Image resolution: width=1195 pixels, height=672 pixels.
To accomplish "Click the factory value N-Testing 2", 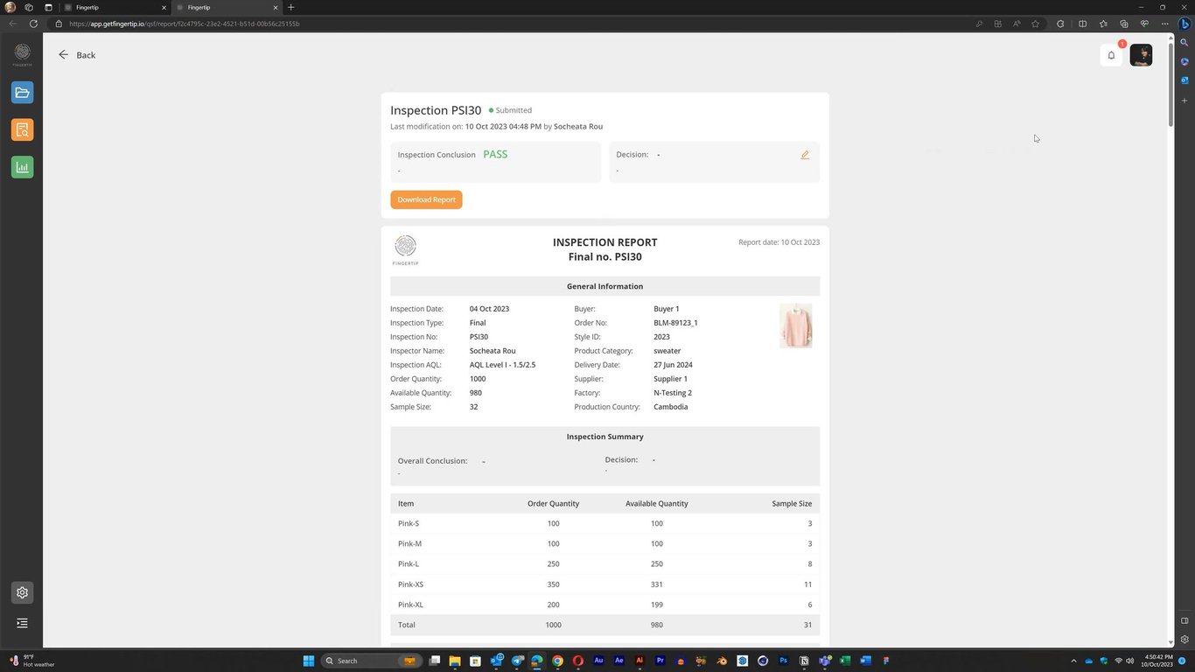I will pos(673,393).
